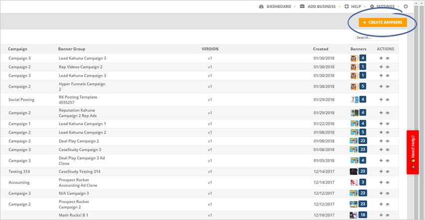Click plus icon for Rep Videos Campaign 2

tap(381, 67)
